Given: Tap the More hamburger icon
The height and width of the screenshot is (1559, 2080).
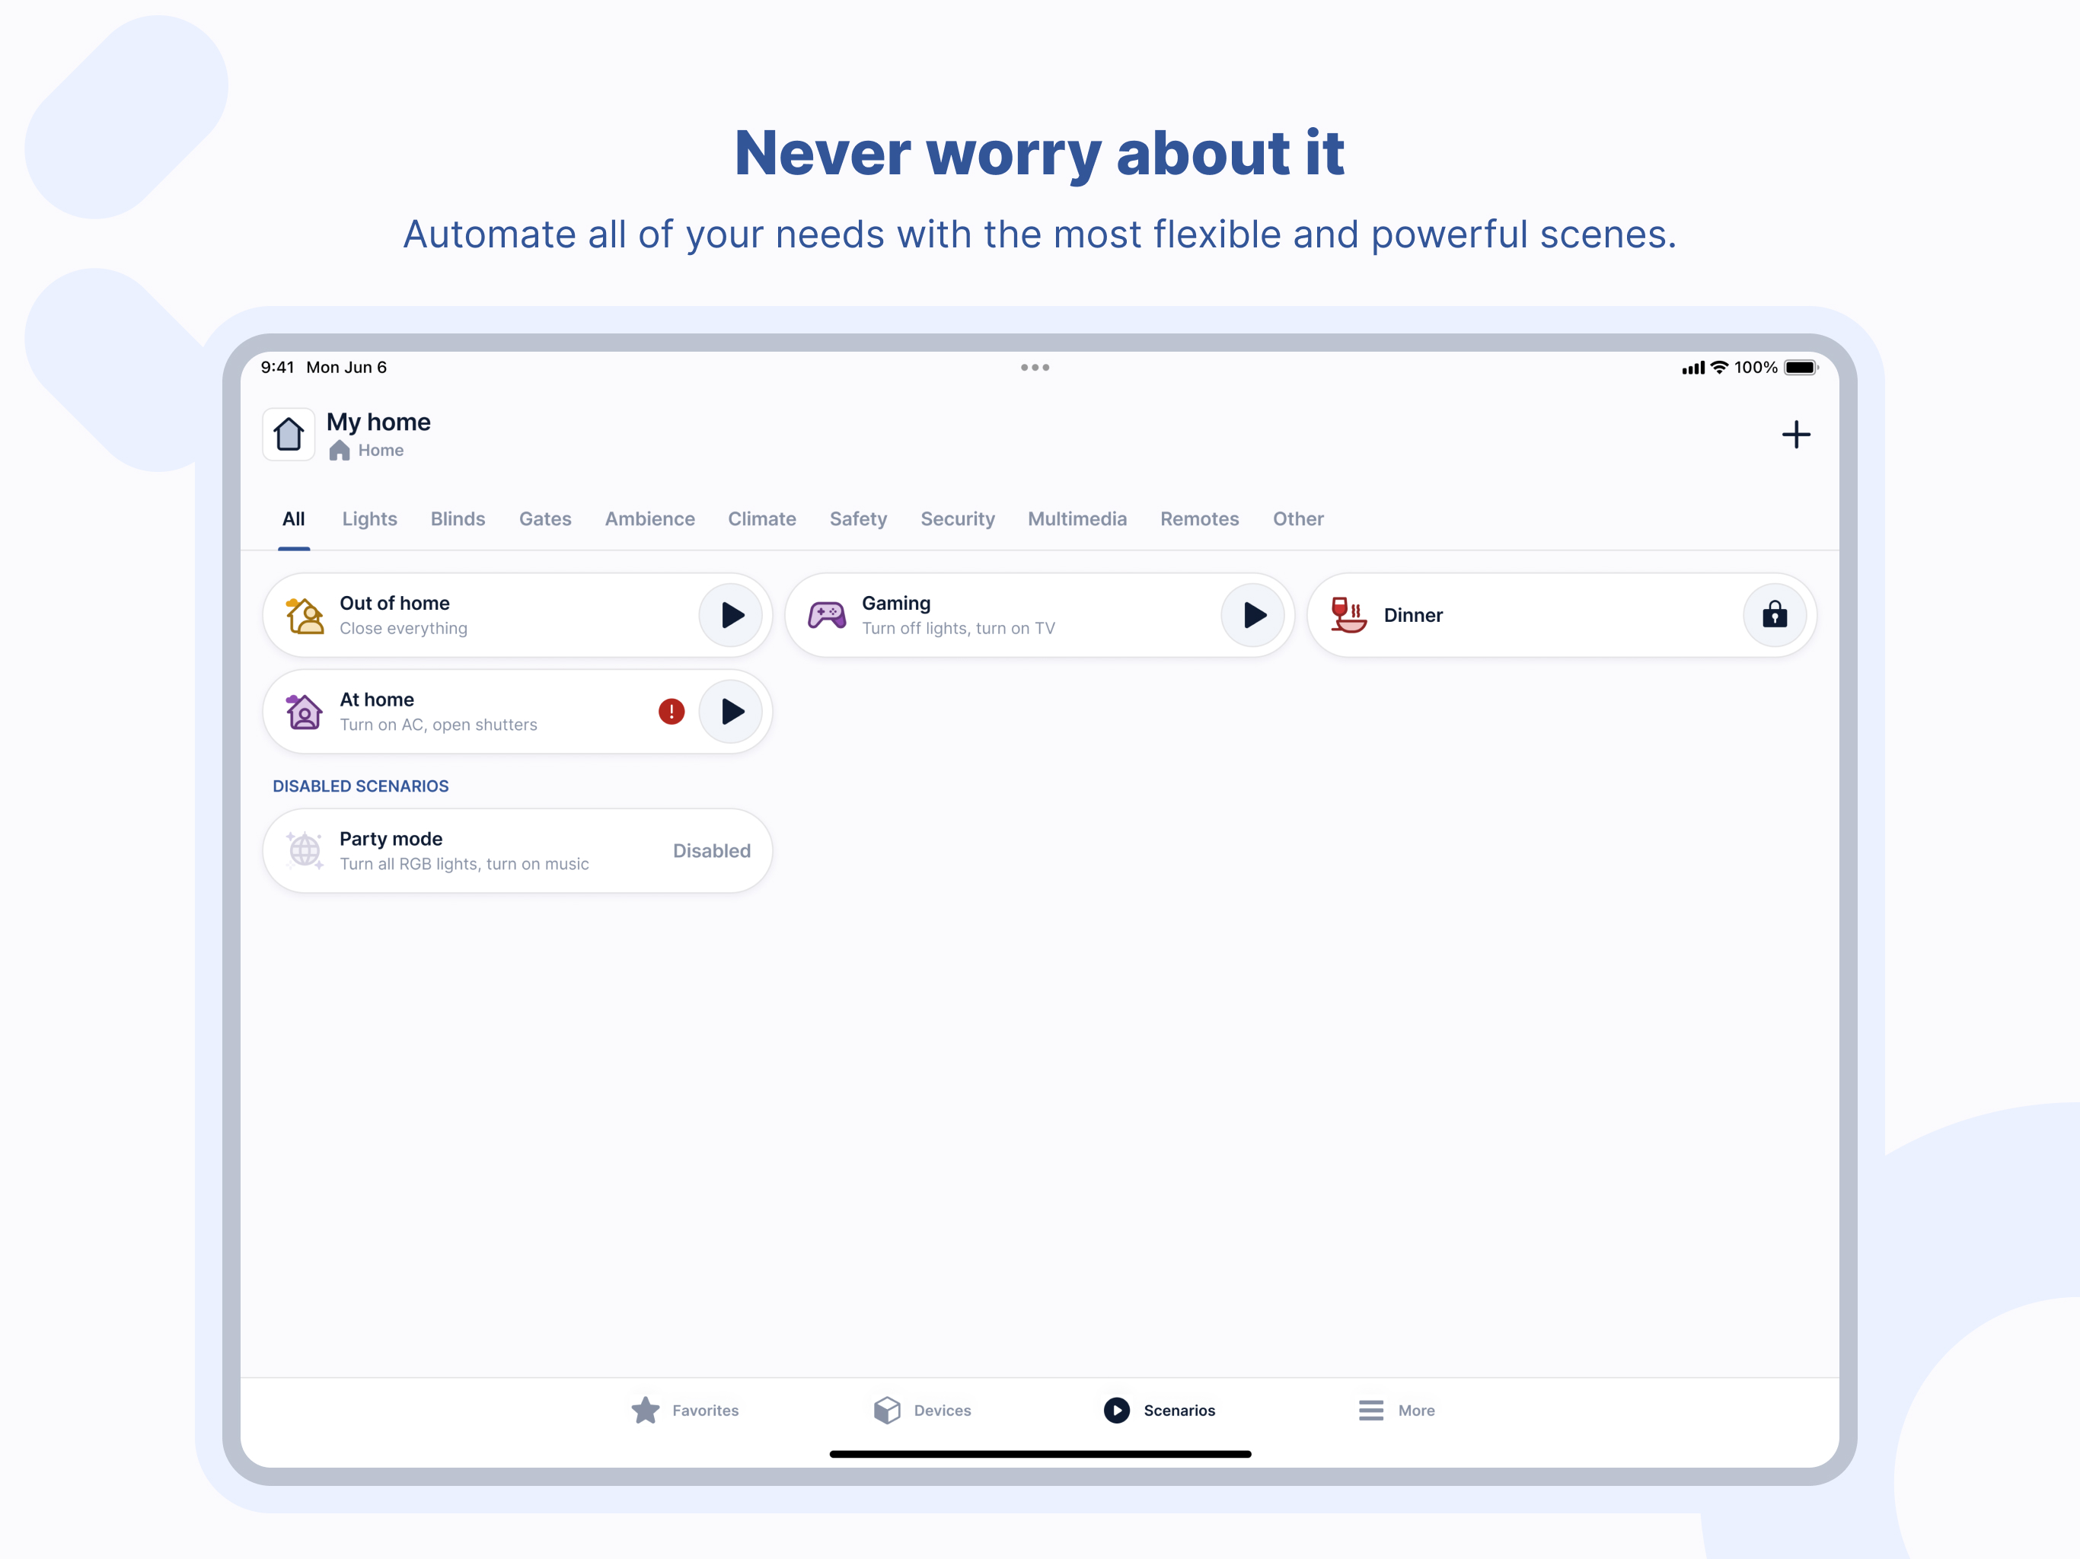Looking at the screenshot, I should [x=1371, y=1410].
